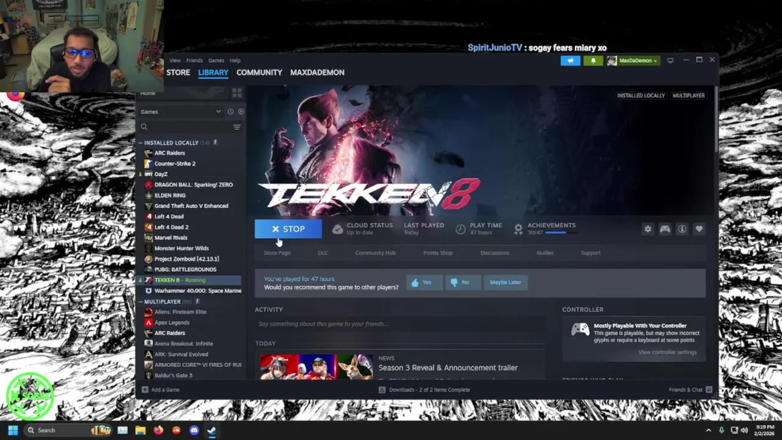Click the game page vertical scrollbar
782x440 pixels.
tap(716, 119)
